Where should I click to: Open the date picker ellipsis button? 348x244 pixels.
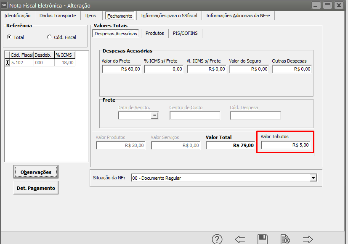click(x=154, y=115)
